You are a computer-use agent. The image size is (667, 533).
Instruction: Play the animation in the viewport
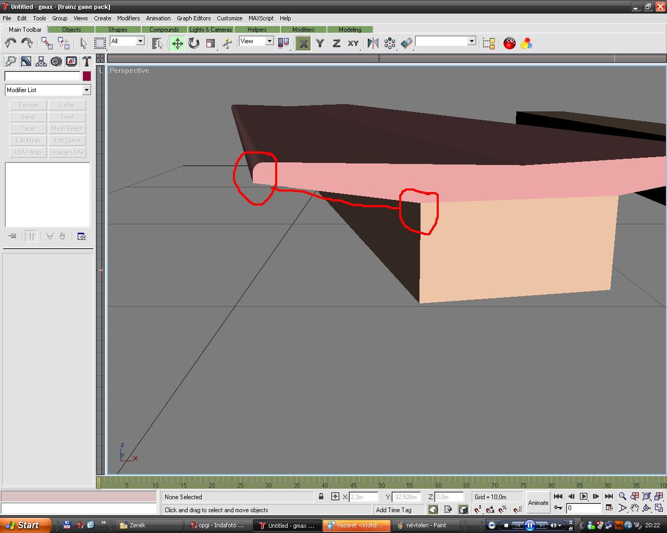[x=584, y=497]
